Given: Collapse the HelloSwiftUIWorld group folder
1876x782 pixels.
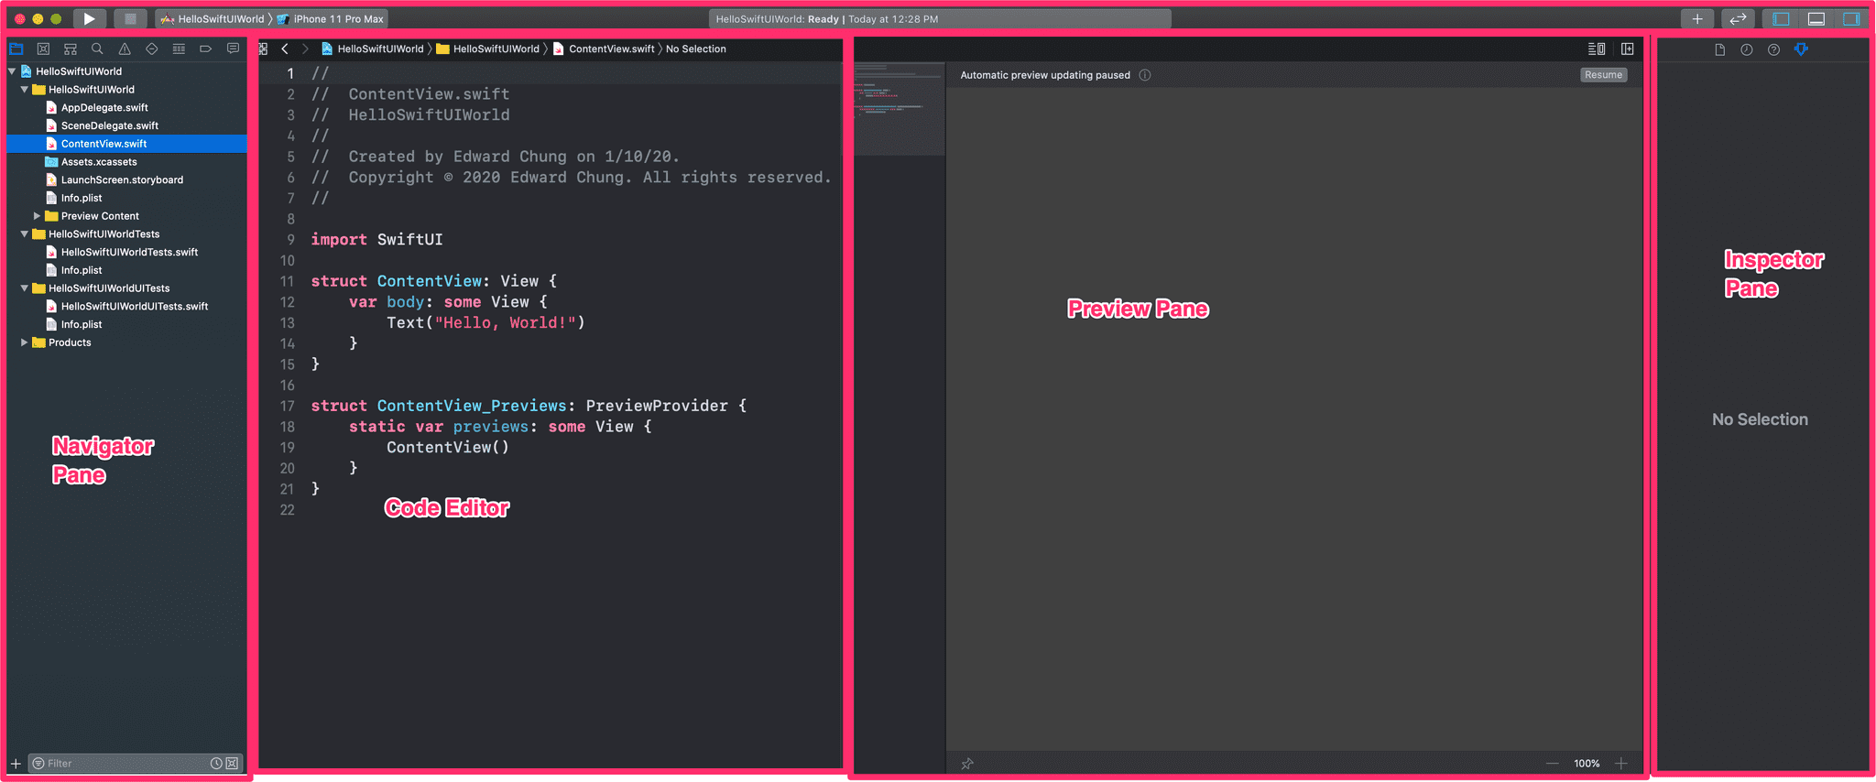Looking at the screenshot, I should (x=25, y=89).
